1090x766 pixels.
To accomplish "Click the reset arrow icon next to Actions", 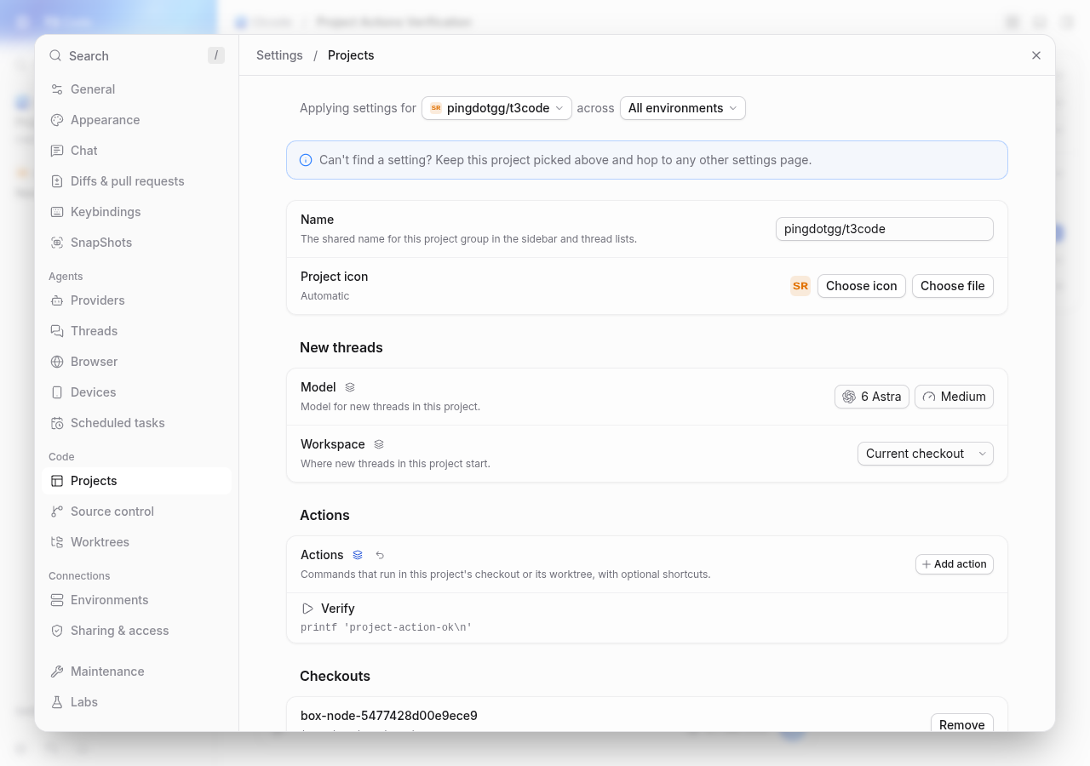I will pos(381,555).
